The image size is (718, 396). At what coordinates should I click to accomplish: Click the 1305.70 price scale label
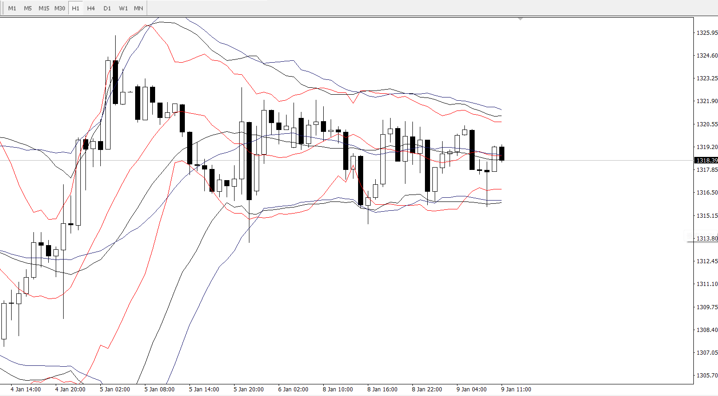point(706,375)
